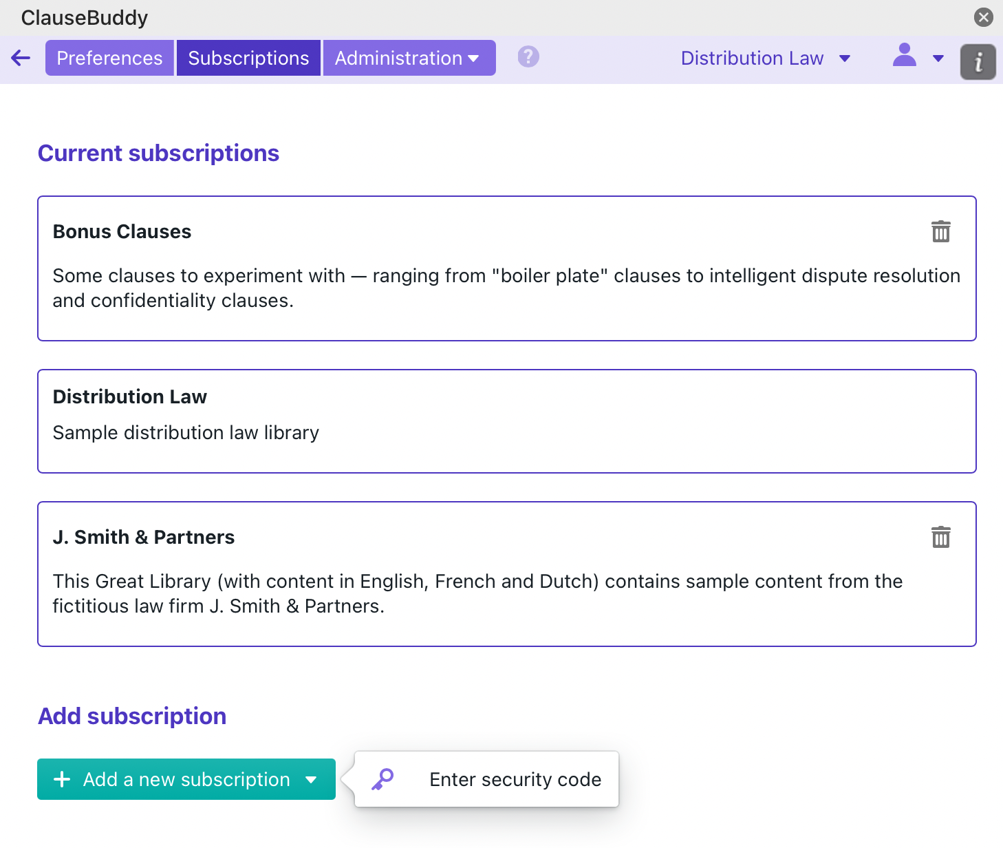Click the Bonus Clauses title
This screenshot has height=848, width=1003.
(x=122, y=231)
